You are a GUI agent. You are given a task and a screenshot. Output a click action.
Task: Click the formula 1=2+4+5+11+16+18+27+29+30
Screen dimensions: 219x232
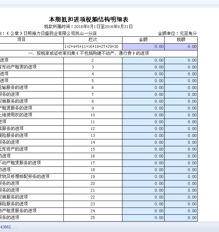click(91, 46)
